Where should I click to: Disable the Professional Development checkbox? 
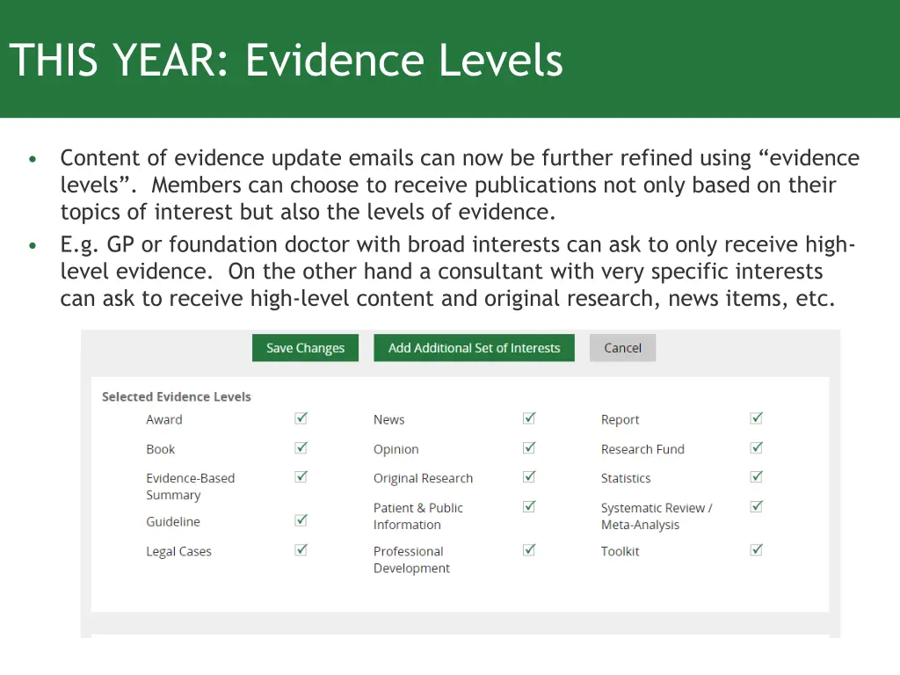(x=529, y=549)
